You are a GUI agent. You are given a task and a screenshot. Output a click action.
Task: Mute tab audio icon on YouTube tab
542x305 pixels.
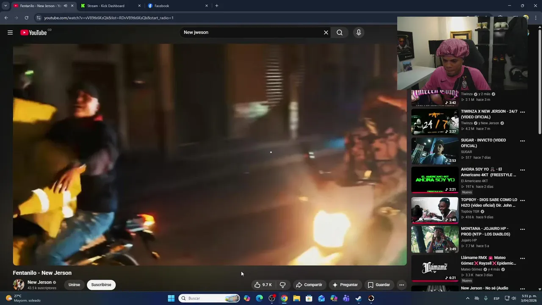(x=65, y=6)
